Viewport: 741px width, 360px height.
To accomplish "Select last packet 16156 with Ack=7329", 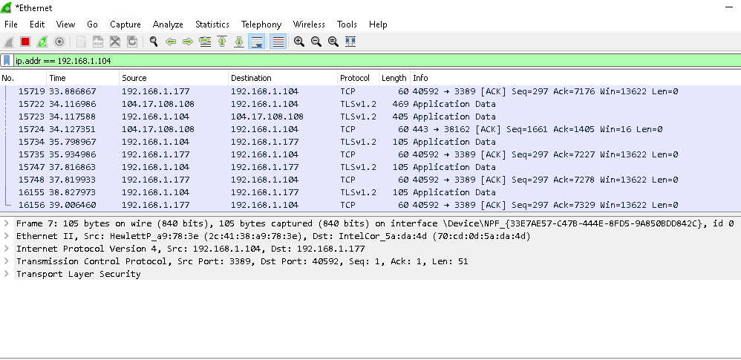I will pos(370,205).
